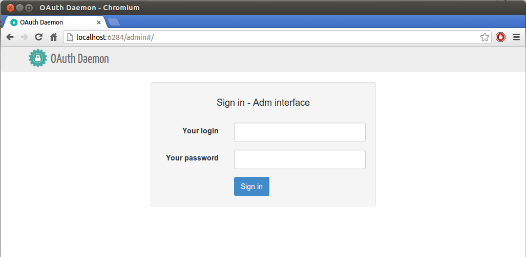Minimize the Chromium window
The image size is (526, 257).
(x=20, y=7)
